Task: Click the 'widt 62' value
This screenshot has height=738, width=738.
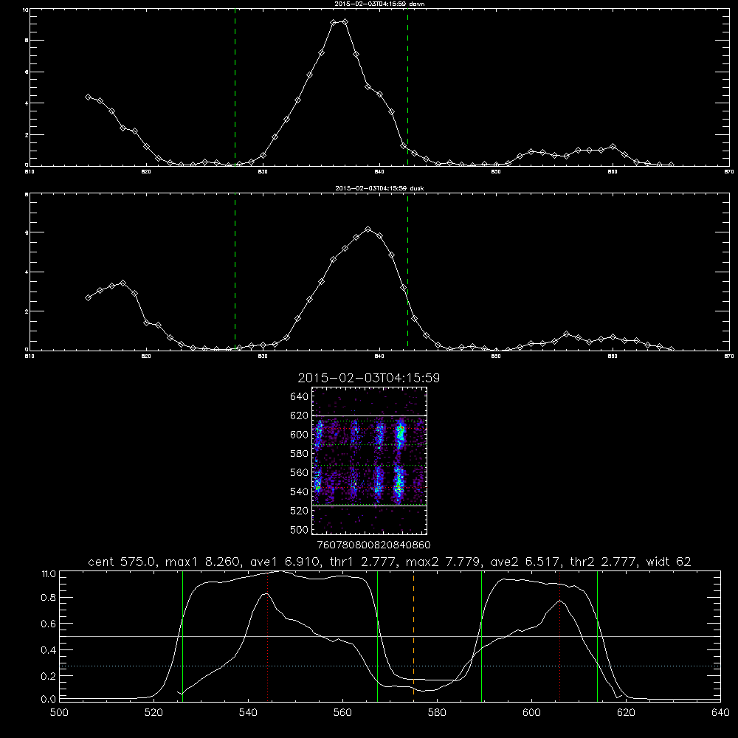Action: pyautogui.click(x=669, y=562)
